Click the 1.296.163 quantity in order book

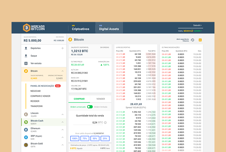(x=136, y=112)
